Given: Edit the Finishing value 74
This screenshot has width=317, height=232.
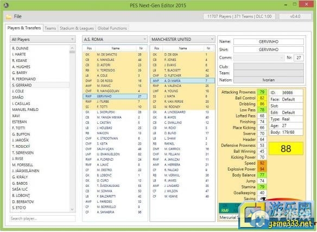Looking at the screenshot, I should [262, 122].
